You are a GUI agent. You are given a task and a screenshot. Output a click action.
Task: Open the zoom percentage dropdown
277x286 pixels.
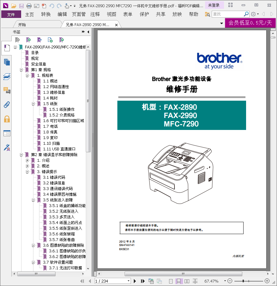click(225, 281)
